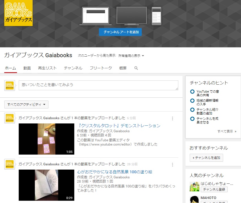Click 作成者 Gaiabooks under 塗り絵 video
Screen dimensions: 241x203
103,177
